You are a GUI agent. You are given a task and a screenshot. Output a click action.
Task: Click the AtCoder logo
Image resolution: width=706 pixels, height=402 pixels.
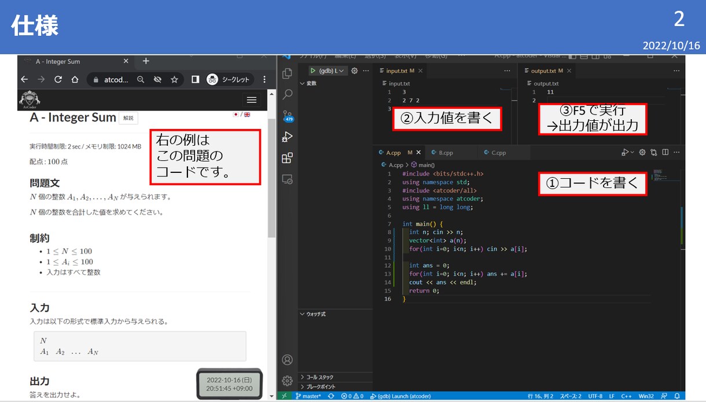coord(30,100)
